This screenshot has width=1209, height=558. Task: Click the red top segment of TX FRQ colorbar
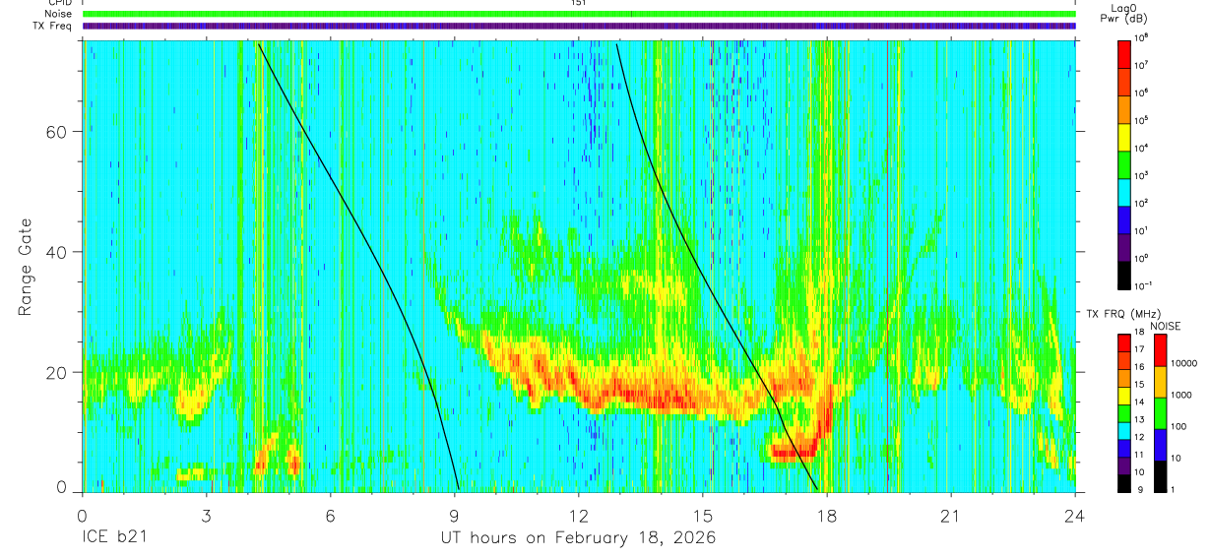tap(1124, 342)
